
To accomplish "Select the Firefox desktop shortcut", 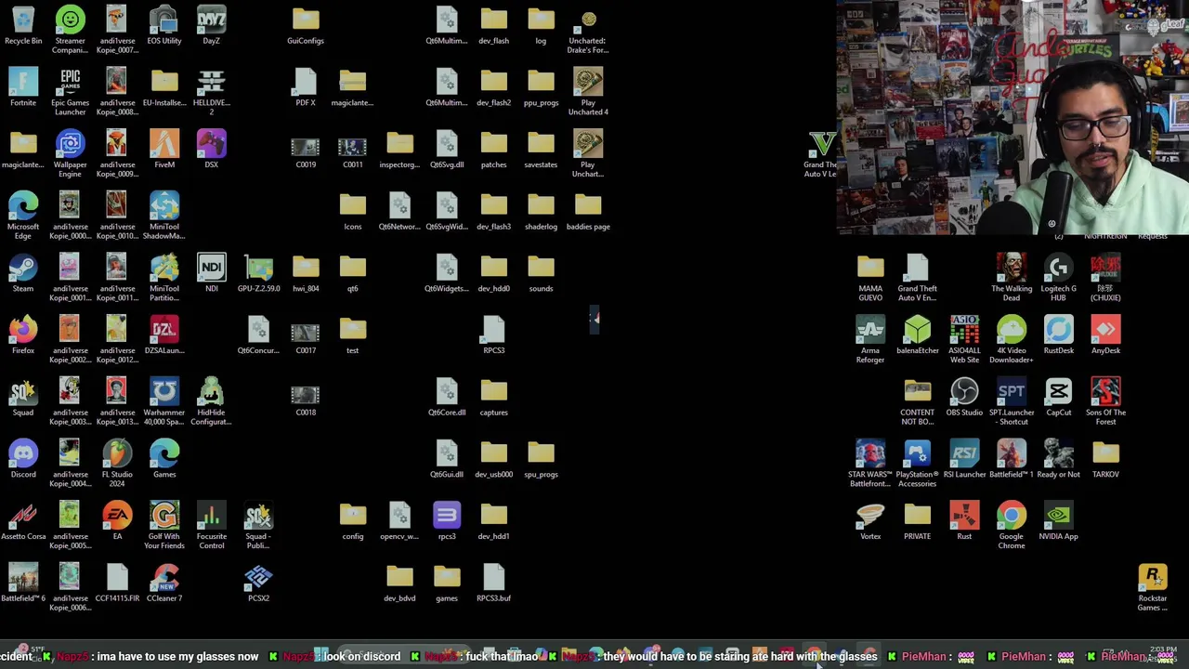I will pos(23,335).
